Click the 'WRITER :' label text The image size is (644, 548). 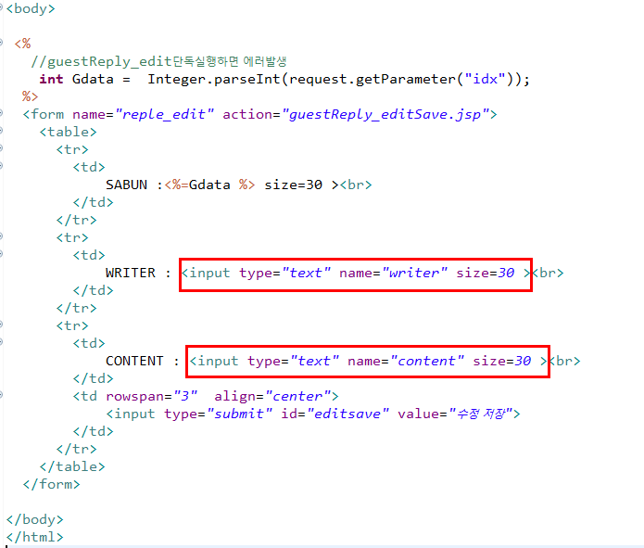pyautogui.click(x=138, y=273)
